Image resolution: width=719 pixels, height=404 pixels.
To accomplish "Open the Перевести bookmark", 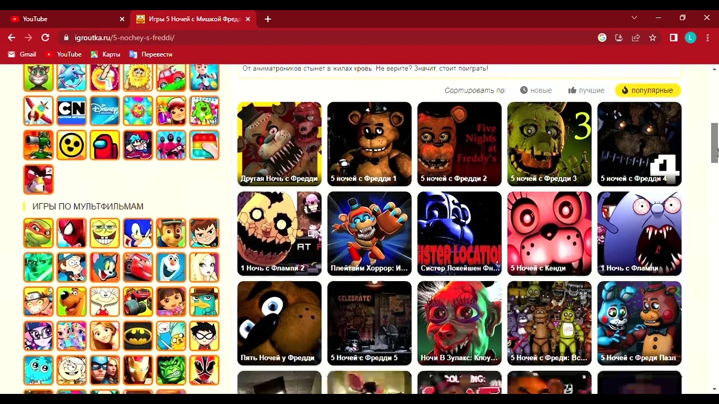I will coord(151,54).
